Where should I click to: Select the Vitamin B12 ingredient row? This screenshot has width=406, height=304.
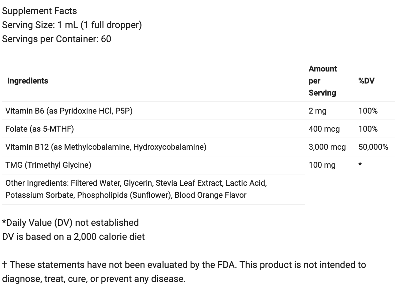106,147
